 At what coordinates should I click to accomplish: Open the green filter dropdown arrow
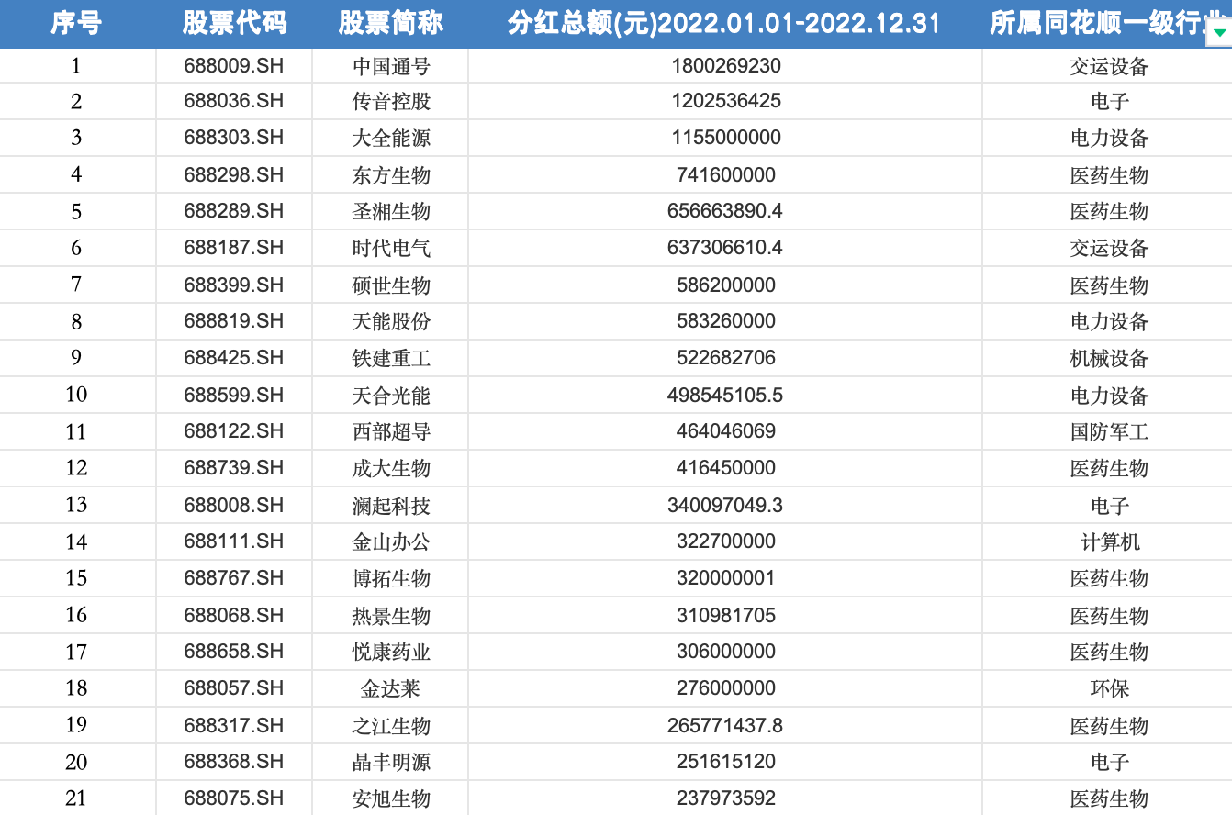point(1219,32)
